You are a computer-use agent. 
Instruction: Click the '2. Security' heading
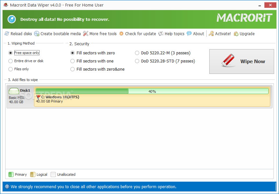click(x=79, y=44)
